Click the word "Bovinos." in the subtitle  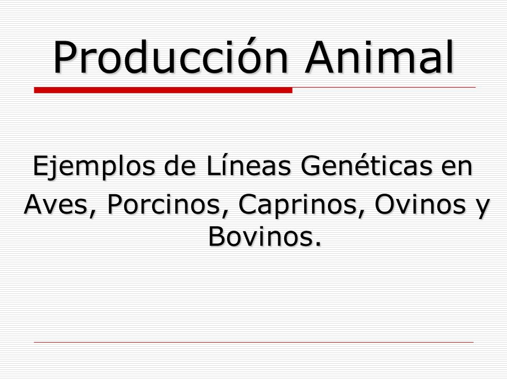coord(265,236)
